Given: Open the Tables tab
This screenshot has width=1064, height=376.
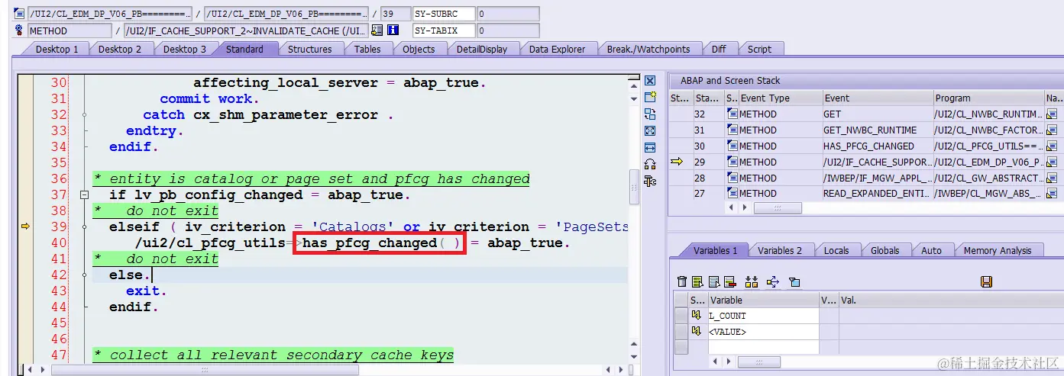Looking at the screenshot, I should click(x=367, y=49).
